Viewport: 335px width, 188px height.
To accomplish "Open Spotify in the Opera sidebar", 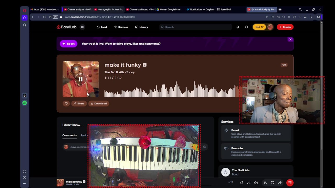I will coord(25,103).
